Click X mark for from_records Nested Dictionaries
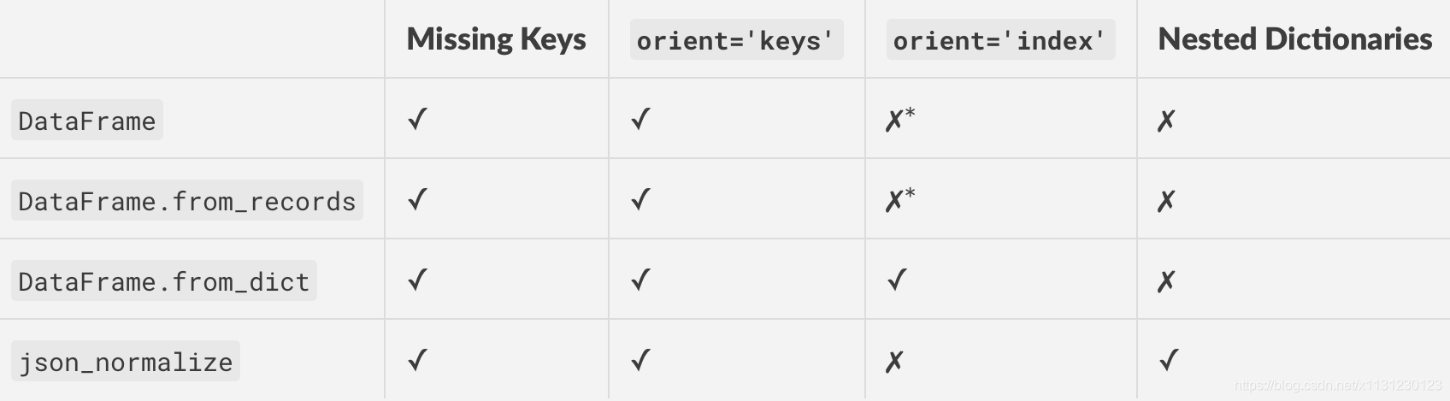Image resolution: width=1450 pixels, height=401 pixels. click(1166, 201)
